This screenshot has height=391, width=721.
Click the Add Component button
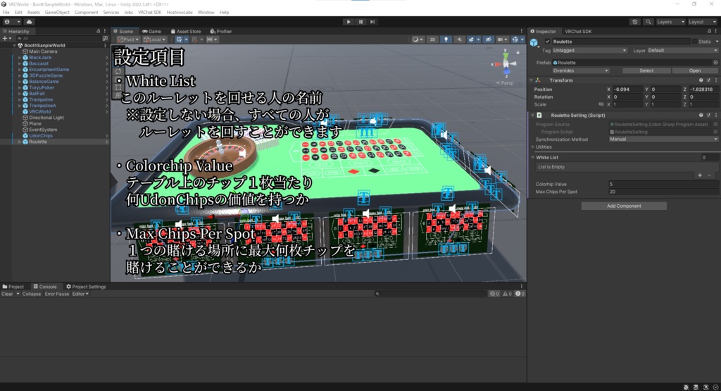click(x=624, y=206)
